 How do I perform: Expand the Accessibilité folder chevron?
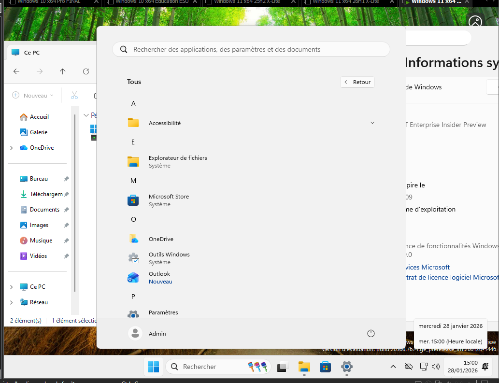tap(372, 123)
